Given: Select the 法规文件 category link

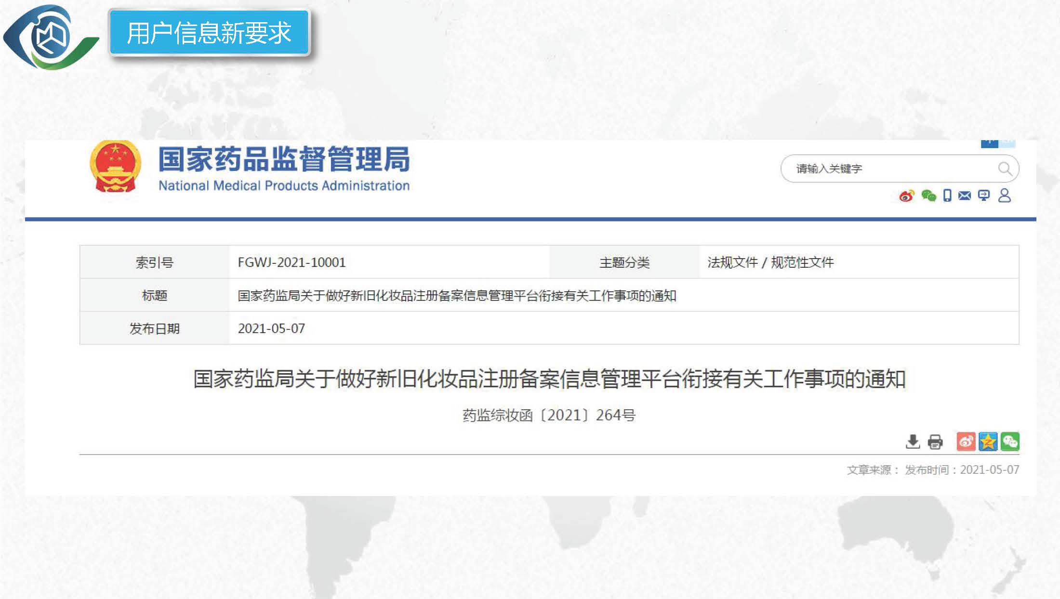Looking at the screenshot, I should (x=732, y=262).
